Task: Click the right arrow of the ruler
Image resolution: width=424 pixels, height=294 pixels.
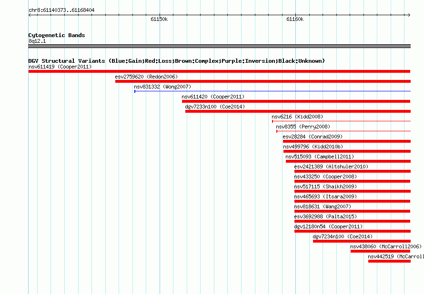Action: (x=409, y=15)
